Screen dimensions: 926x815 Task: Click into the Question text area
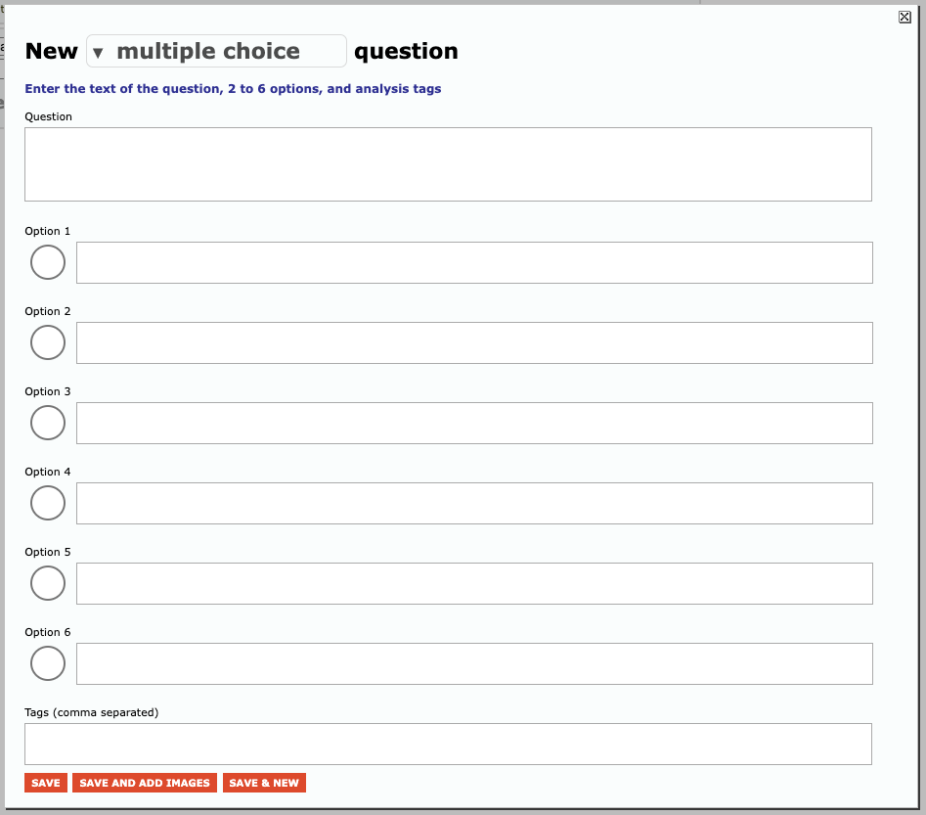[448, 164]
